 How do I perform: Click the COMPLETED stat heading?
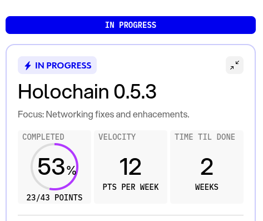(43, 137)
